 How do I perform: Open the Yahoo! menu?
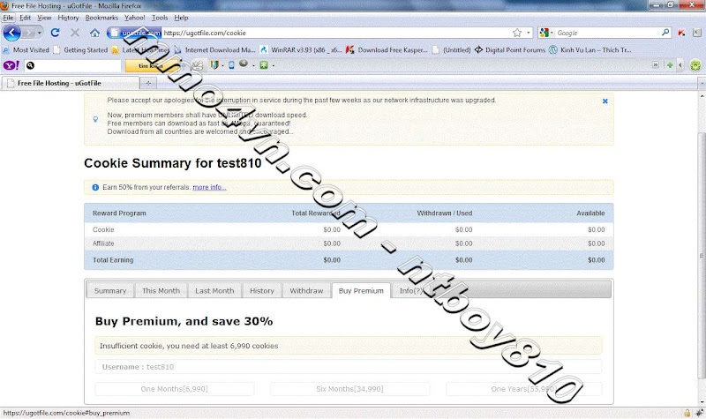click(x=135, y=18)
